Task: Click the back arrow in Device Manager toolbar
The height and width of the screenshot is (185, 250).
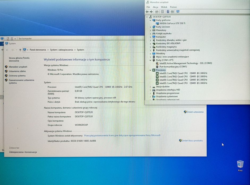Action: [147, 12]
